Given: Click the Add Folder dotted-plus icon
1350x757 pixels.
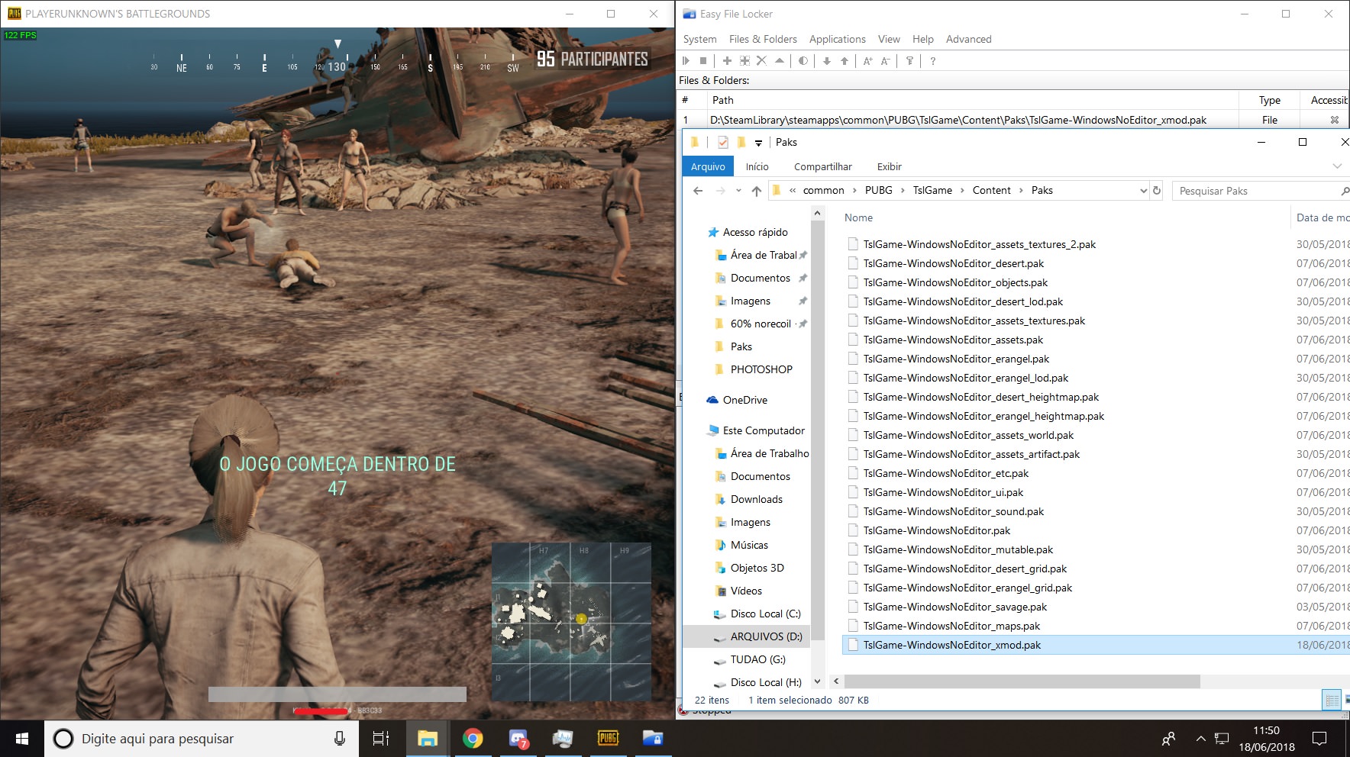Looking at the screenshot, I should point(744,61).
